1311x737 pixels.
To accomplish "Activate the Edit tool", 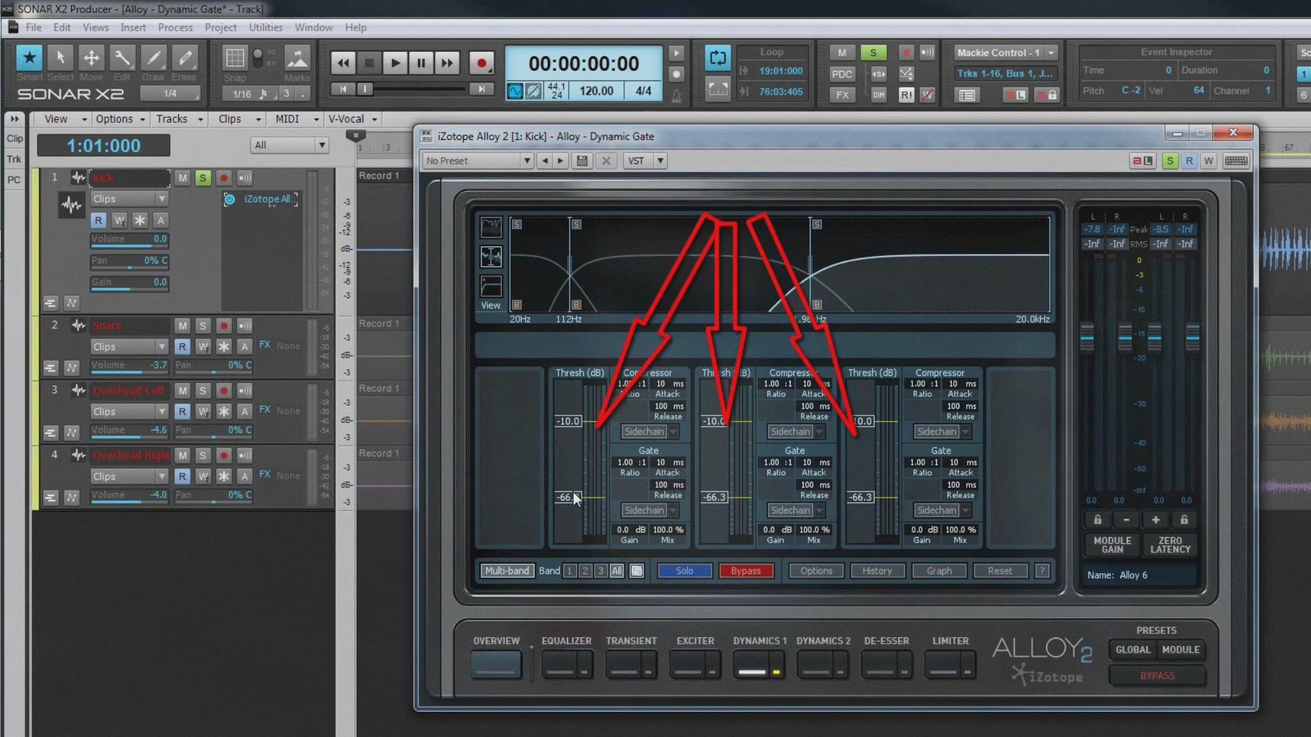I will click(x=122, y=59).
